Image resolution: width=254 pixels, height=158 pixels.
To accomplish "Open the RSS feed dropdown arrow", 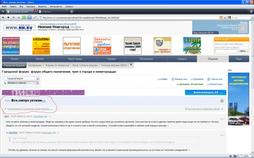I will pyautogui.click(x=224, y=18).
